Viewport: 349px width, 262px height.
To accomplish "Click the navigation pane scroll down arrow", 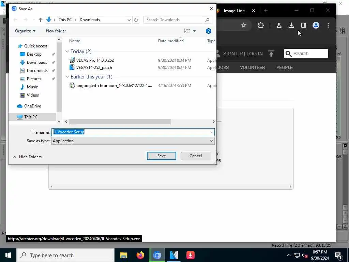I will [x=59, y=122].
